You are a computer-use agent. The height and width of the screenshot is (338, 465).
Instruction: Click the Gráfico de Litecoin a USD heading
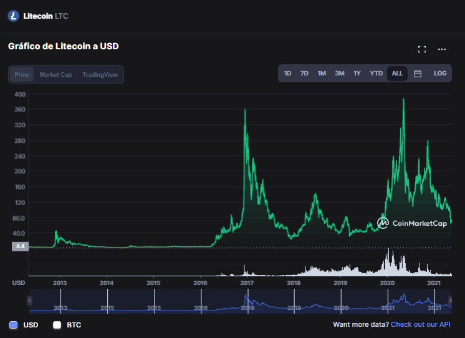64,46
